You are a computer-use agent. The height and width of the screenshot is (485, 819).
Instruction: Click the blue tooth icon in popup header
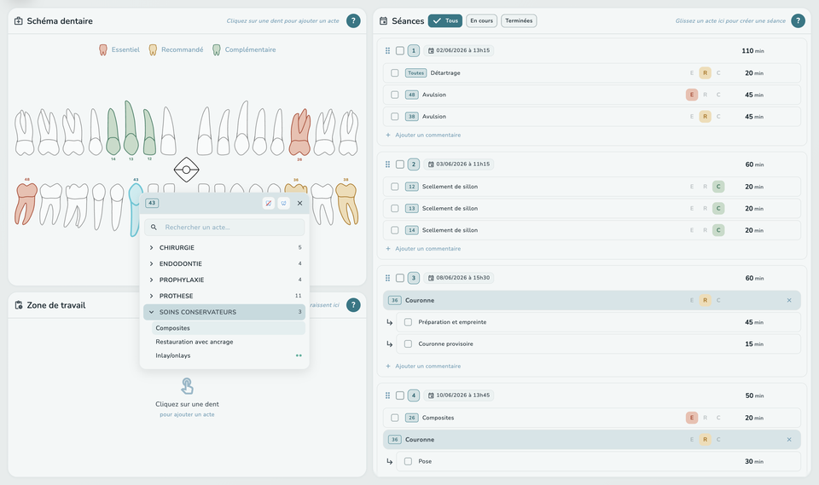[x=283, y=203]
